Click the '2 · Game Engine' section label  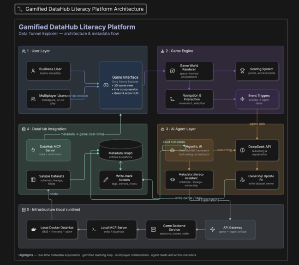(x=179, y=51)
